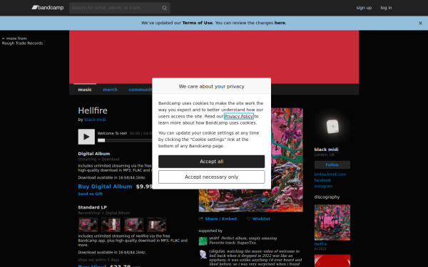View second Standard LP thumbnail
The height and width of the screenshot is (267, 428).
tap(111, 224)
